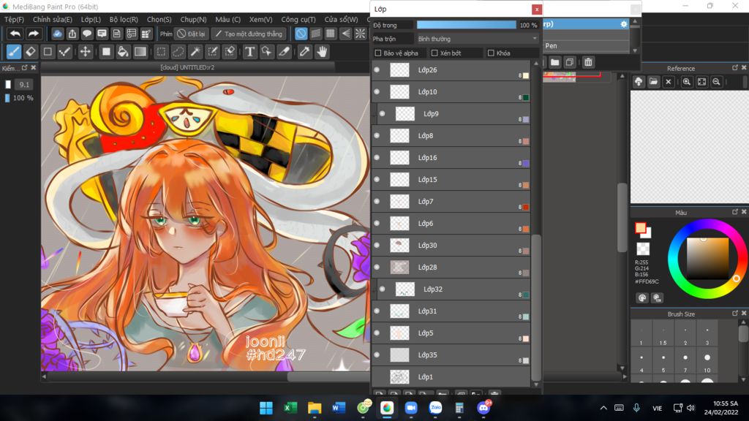Open the Lớp(L) menu

coord(91,20)
